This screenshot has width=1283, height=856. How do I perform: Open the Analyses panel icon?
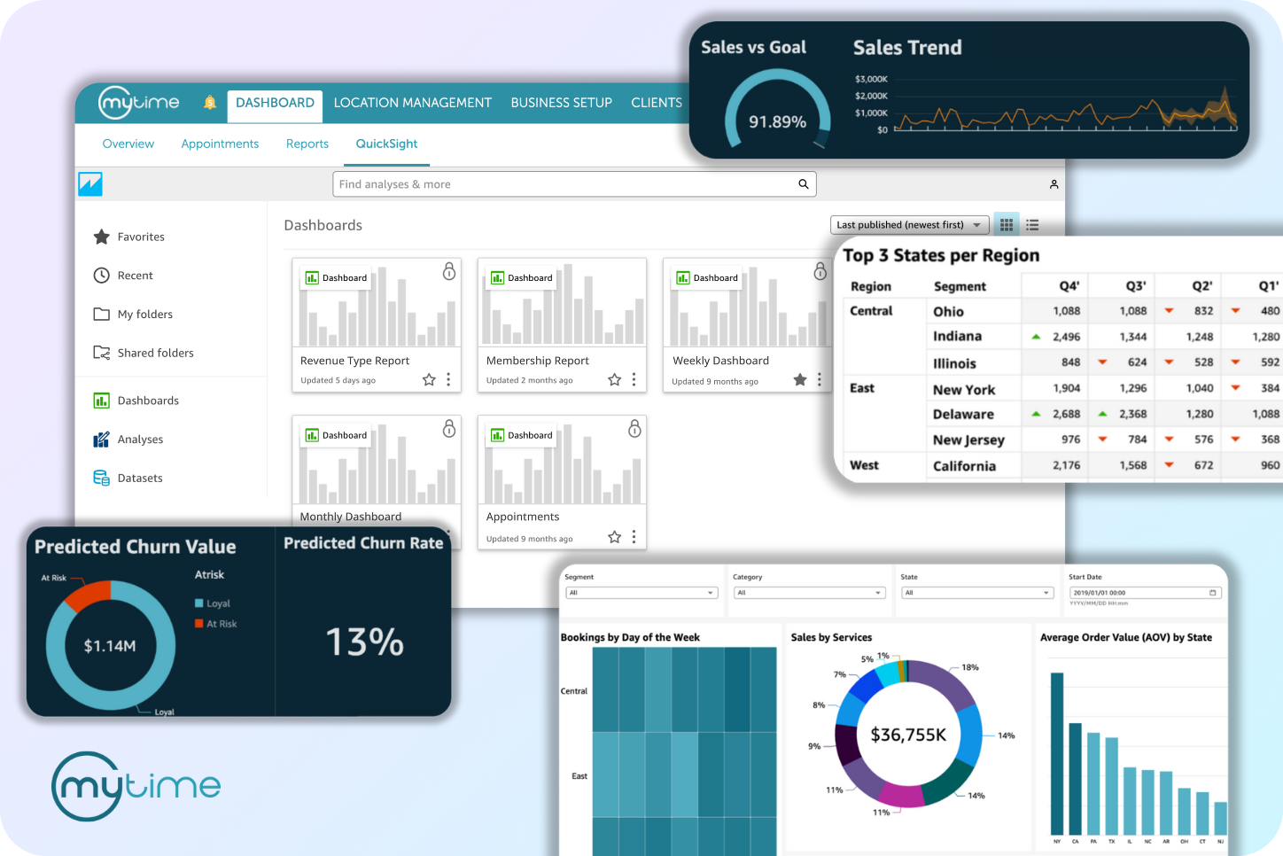[101, 439]
